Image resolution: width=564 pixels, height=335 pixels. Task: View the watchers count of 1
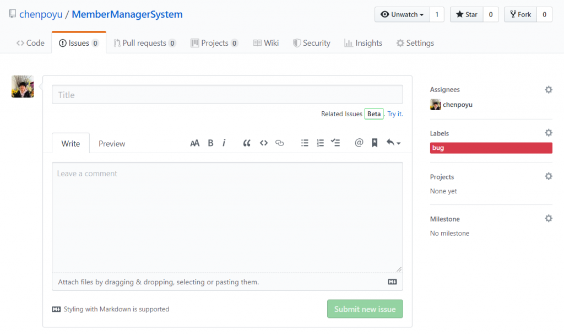click(x=437, y=14)
